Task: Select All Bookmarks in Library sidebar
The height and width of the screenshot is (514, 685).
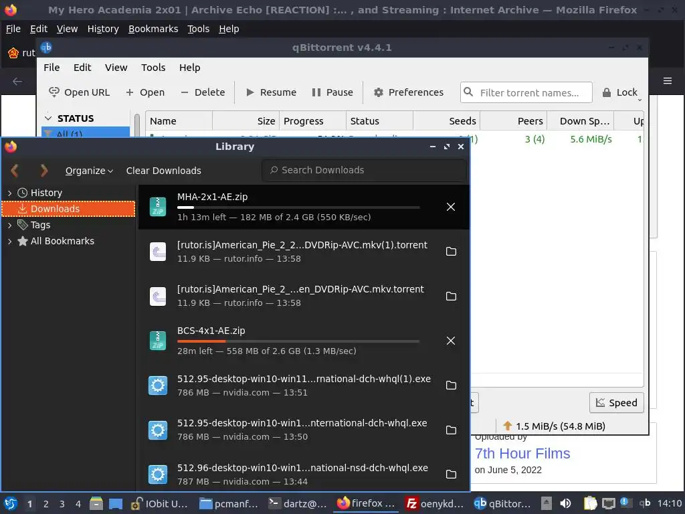Action: [x=62, y=241]
